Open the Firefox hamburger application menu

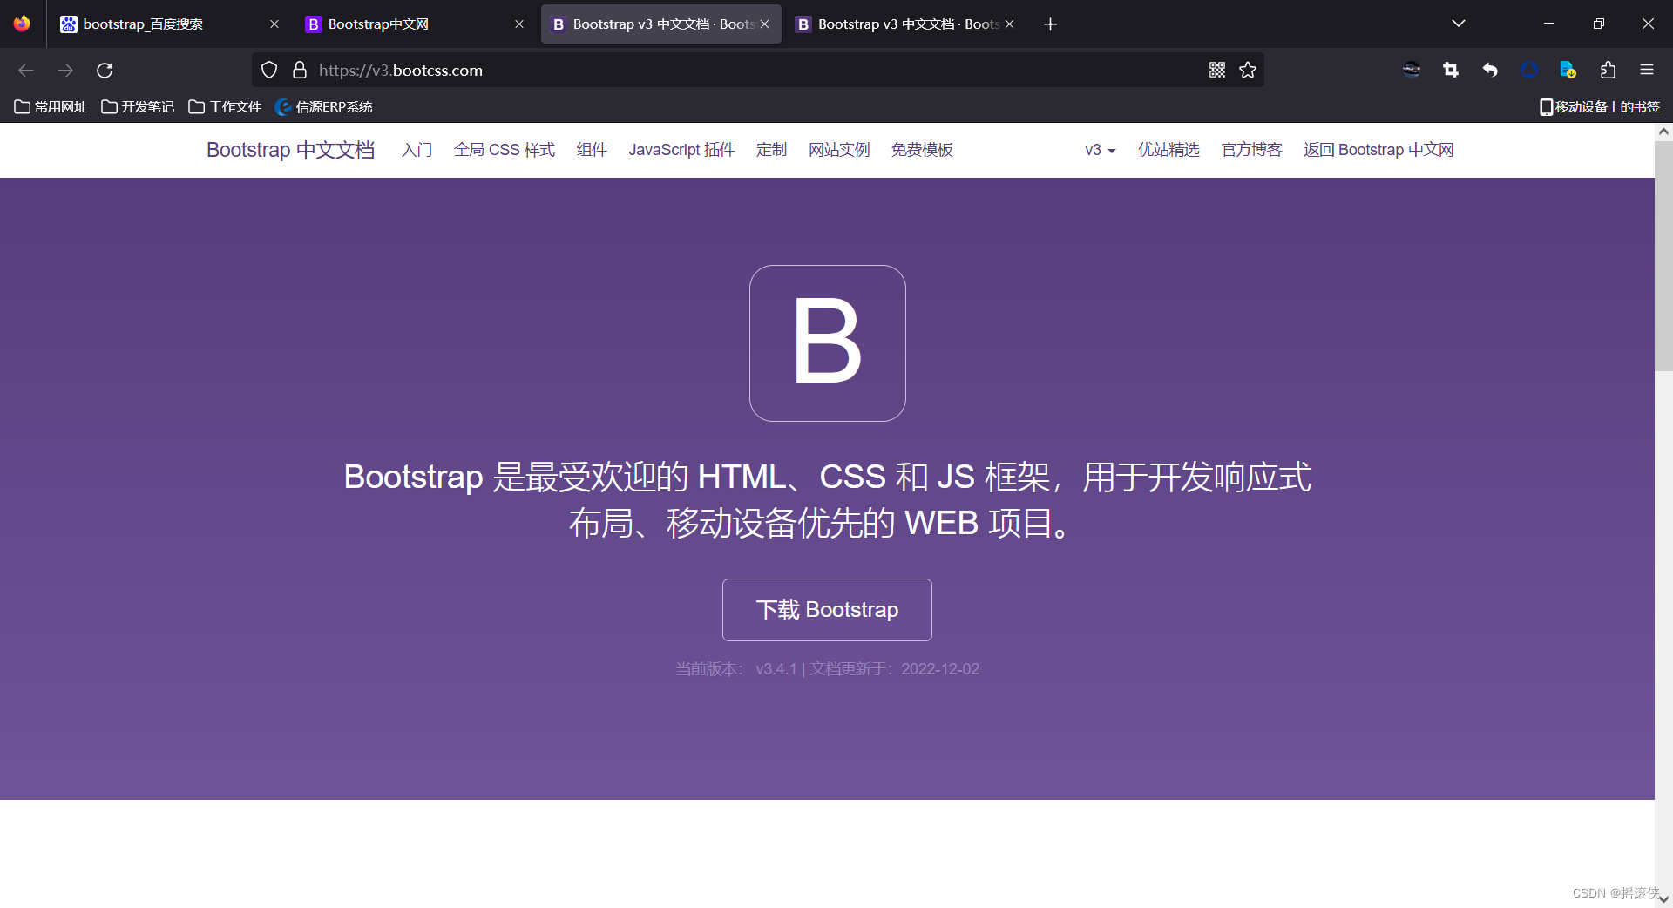pyautogui.click(x=1647, y=70)
